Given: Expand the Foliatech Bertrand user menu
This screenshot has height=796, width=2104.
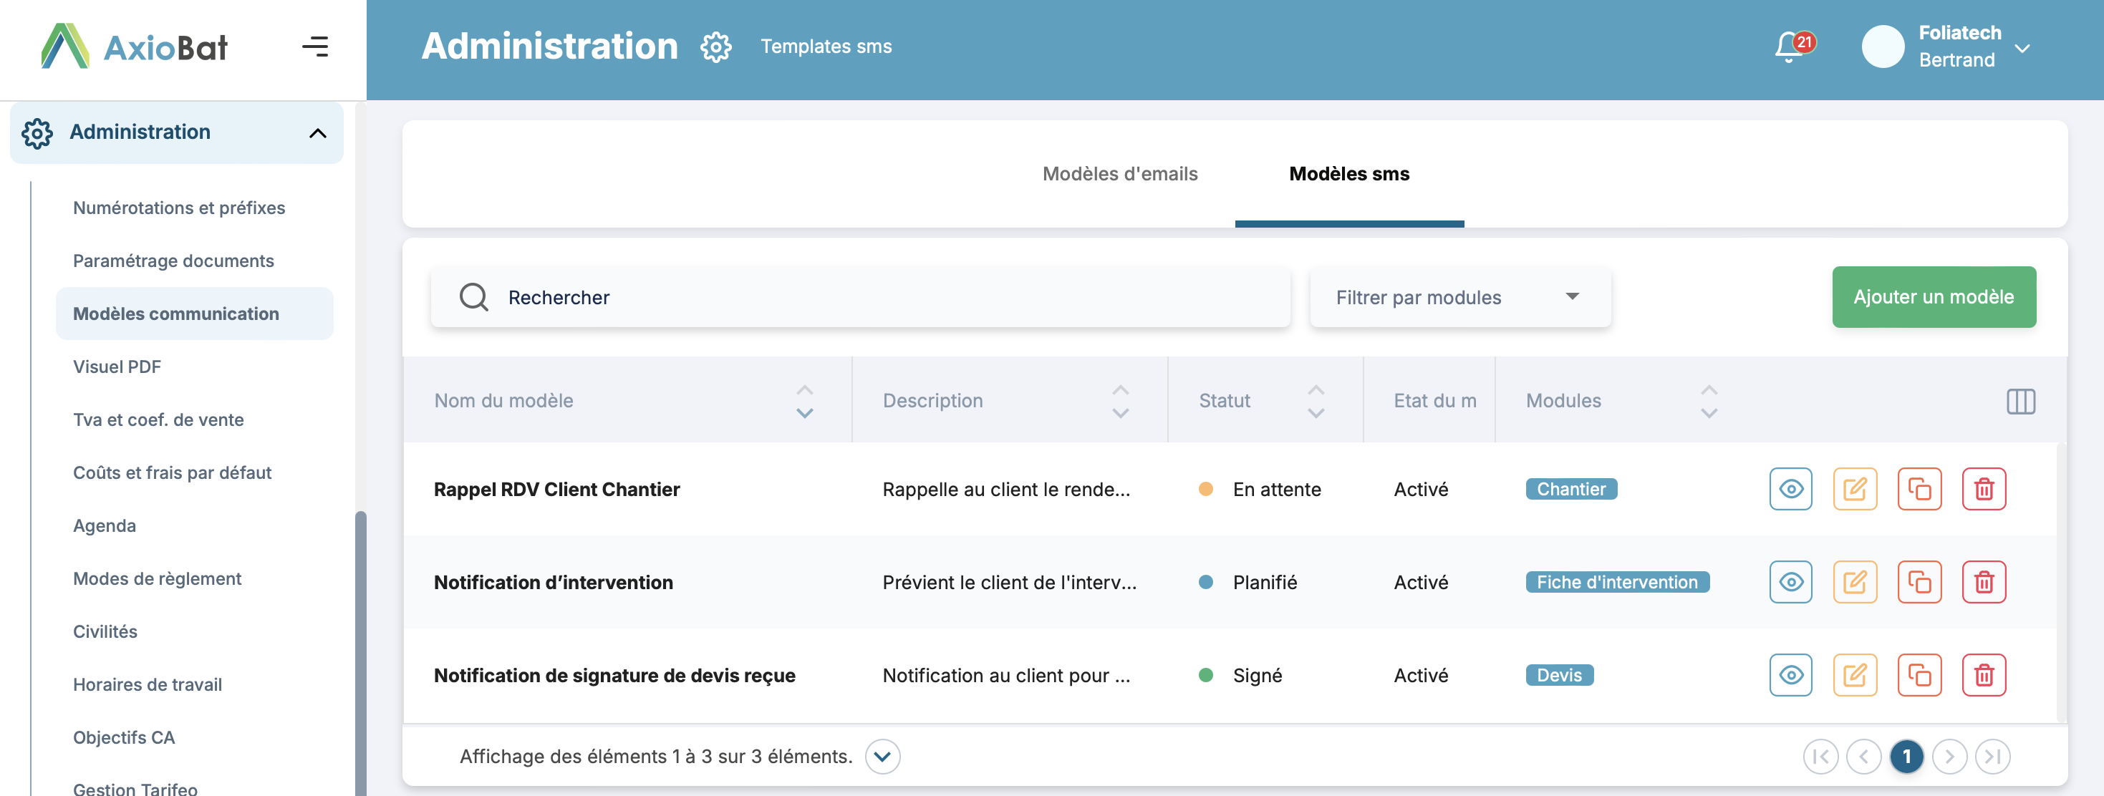Looking at the screenshot, I should click(x=2022, y=48).
